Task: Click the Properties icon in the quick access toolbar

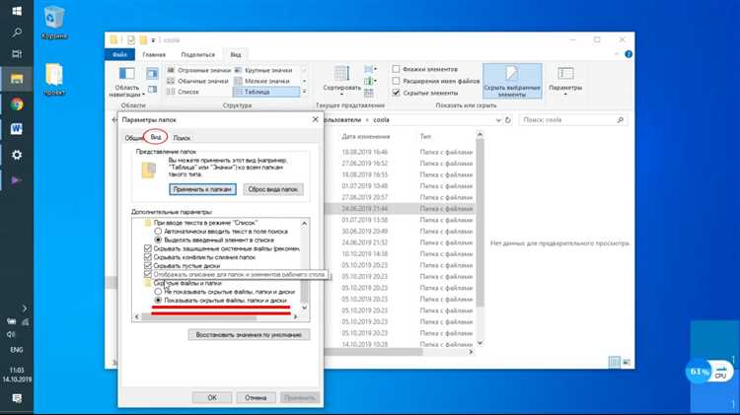Action: (130, 40)
